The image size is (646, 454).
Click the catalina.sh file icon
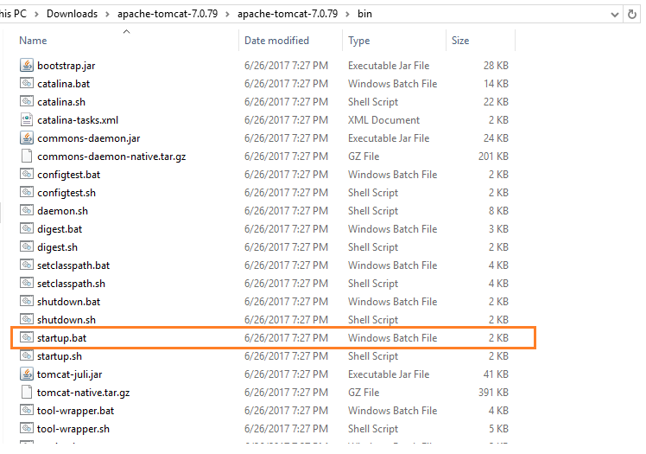click(x=27, y=101)
